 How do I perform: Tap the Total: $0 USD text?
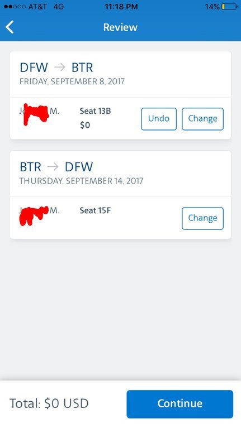pyautogui.click(x=49, y=403)
